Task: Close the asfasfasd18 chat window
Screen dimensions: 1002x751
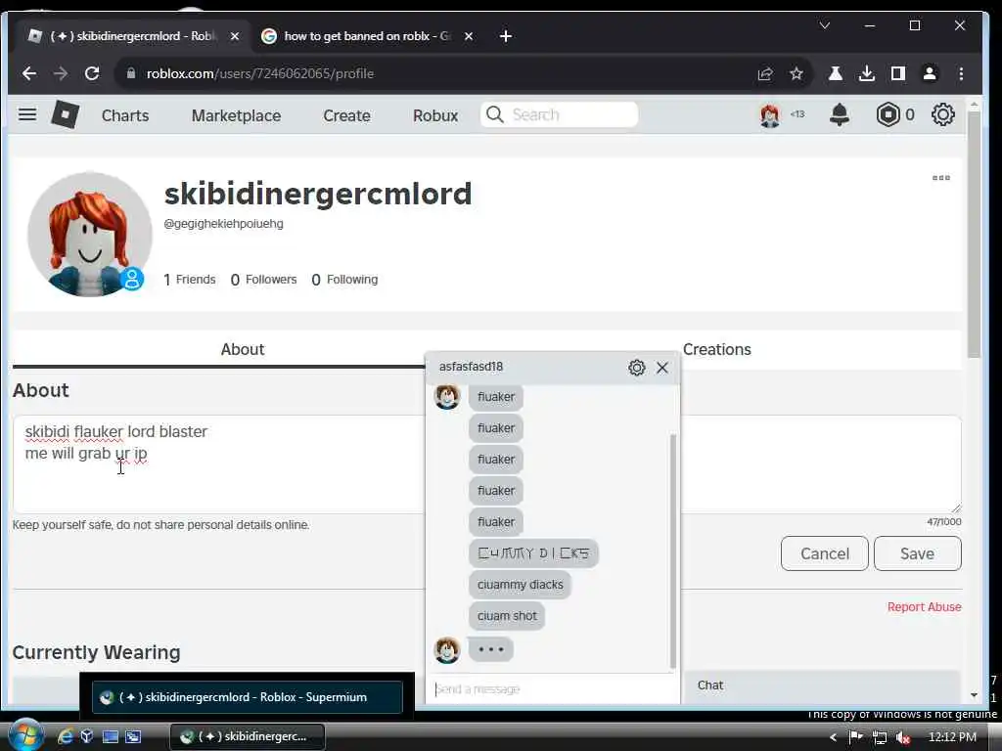Action: 662,368
